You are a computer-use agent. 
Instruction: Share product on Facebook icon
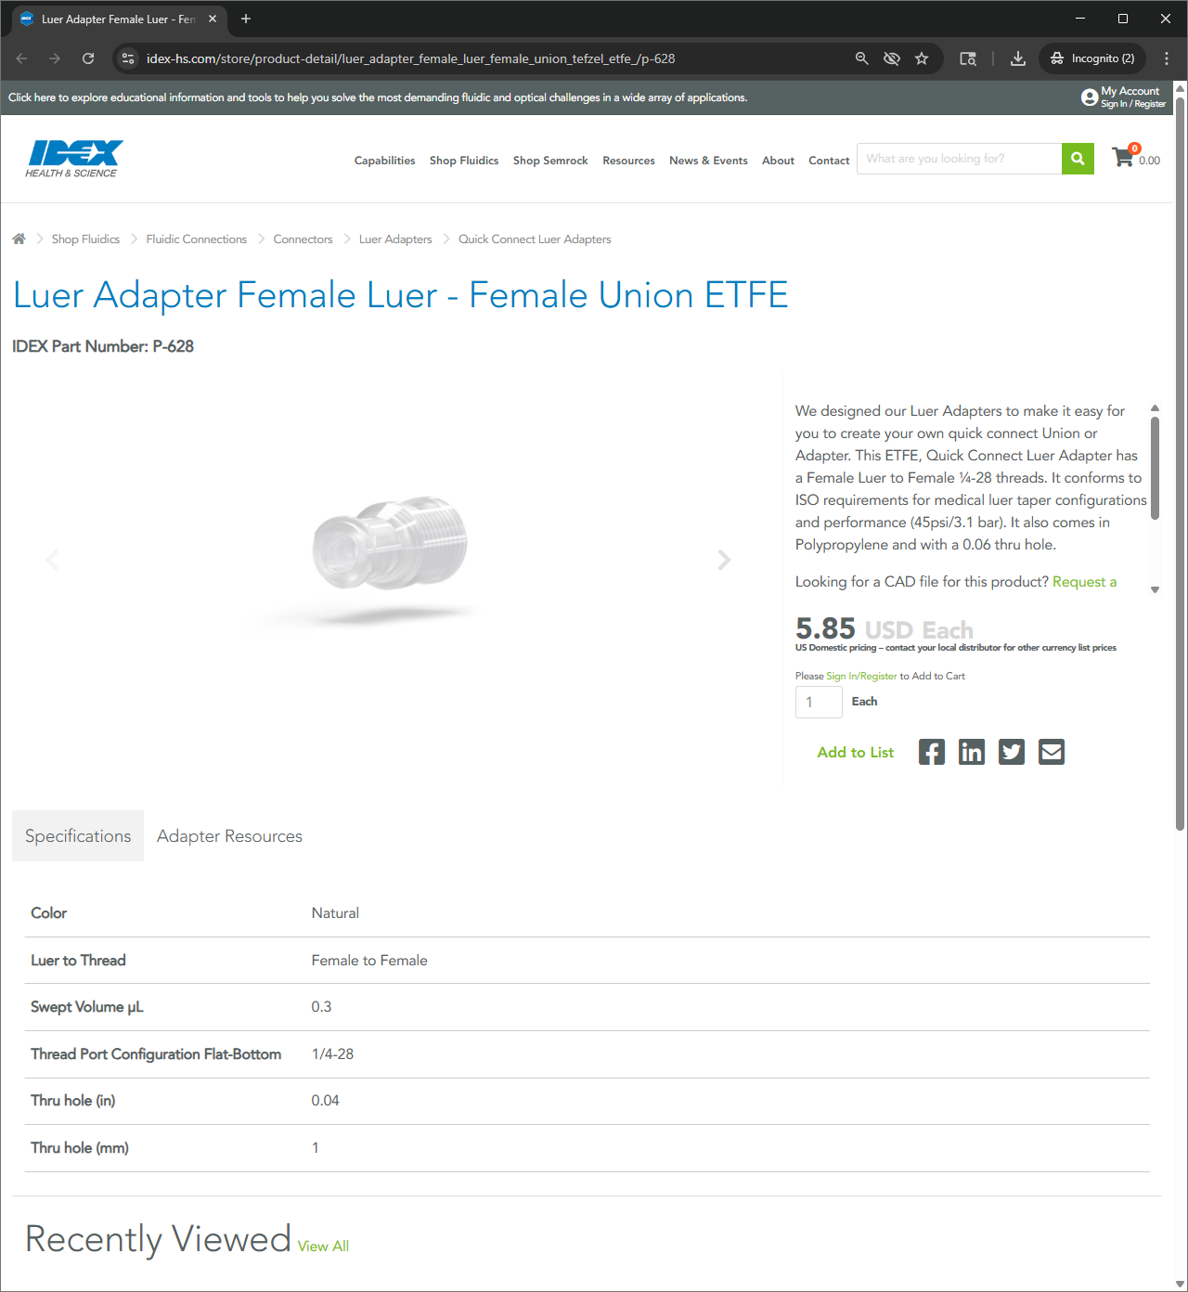(932, 752)
